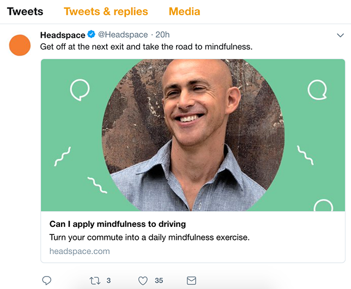This screenshot has height=289, width=351.
Task: Click the orange Headspace profile avatar
Action: coord(20,45)
